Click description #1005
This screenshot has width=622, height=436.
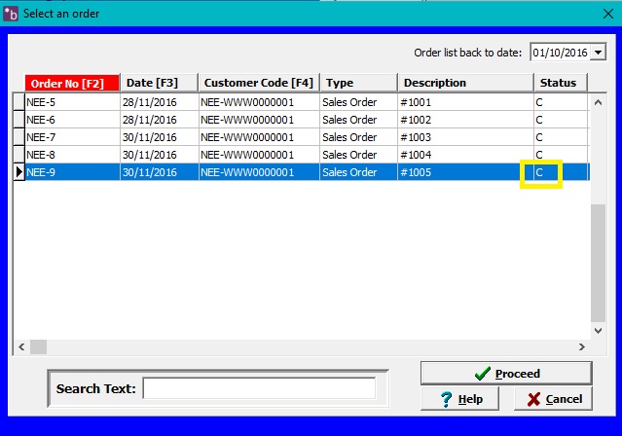(x=416, y=172)
